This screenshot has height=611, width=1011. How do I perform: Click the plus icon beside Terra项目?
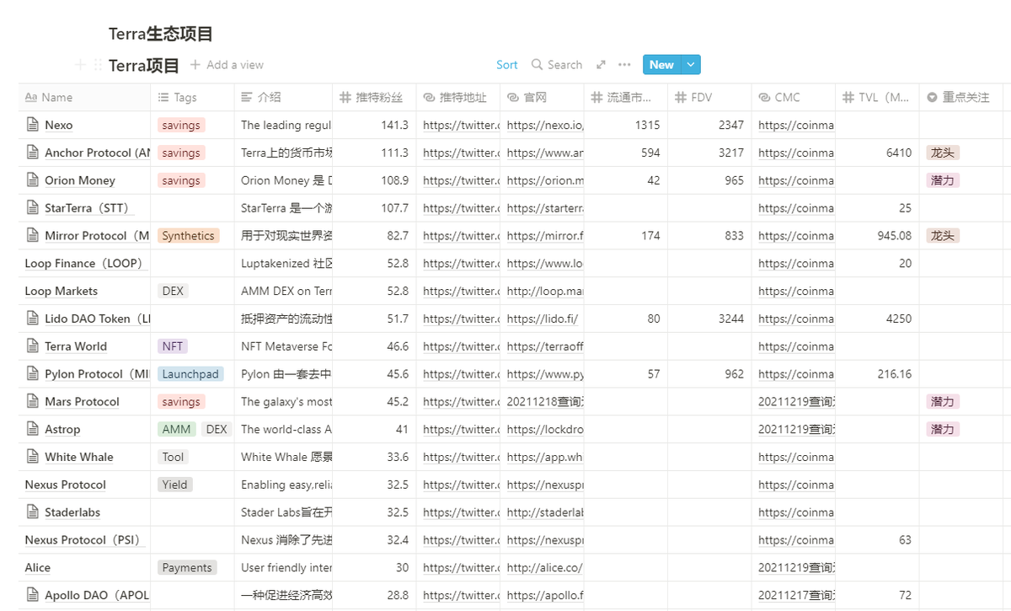click(80, 65)
